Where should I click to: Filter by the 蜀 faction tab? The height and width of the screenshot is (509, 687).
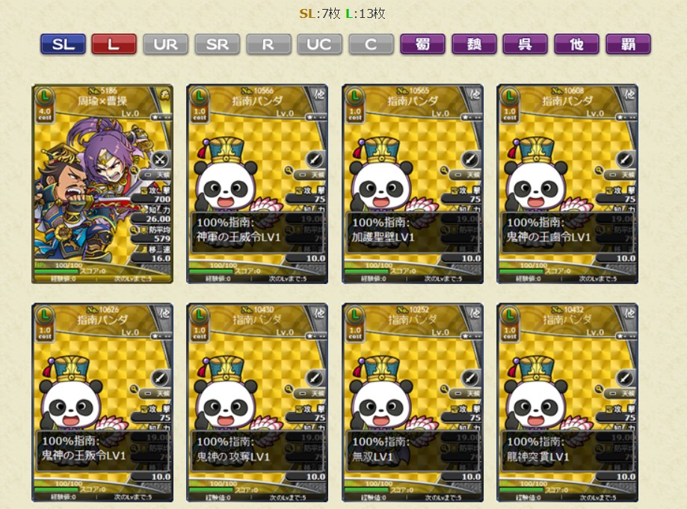tap(423, 44)
